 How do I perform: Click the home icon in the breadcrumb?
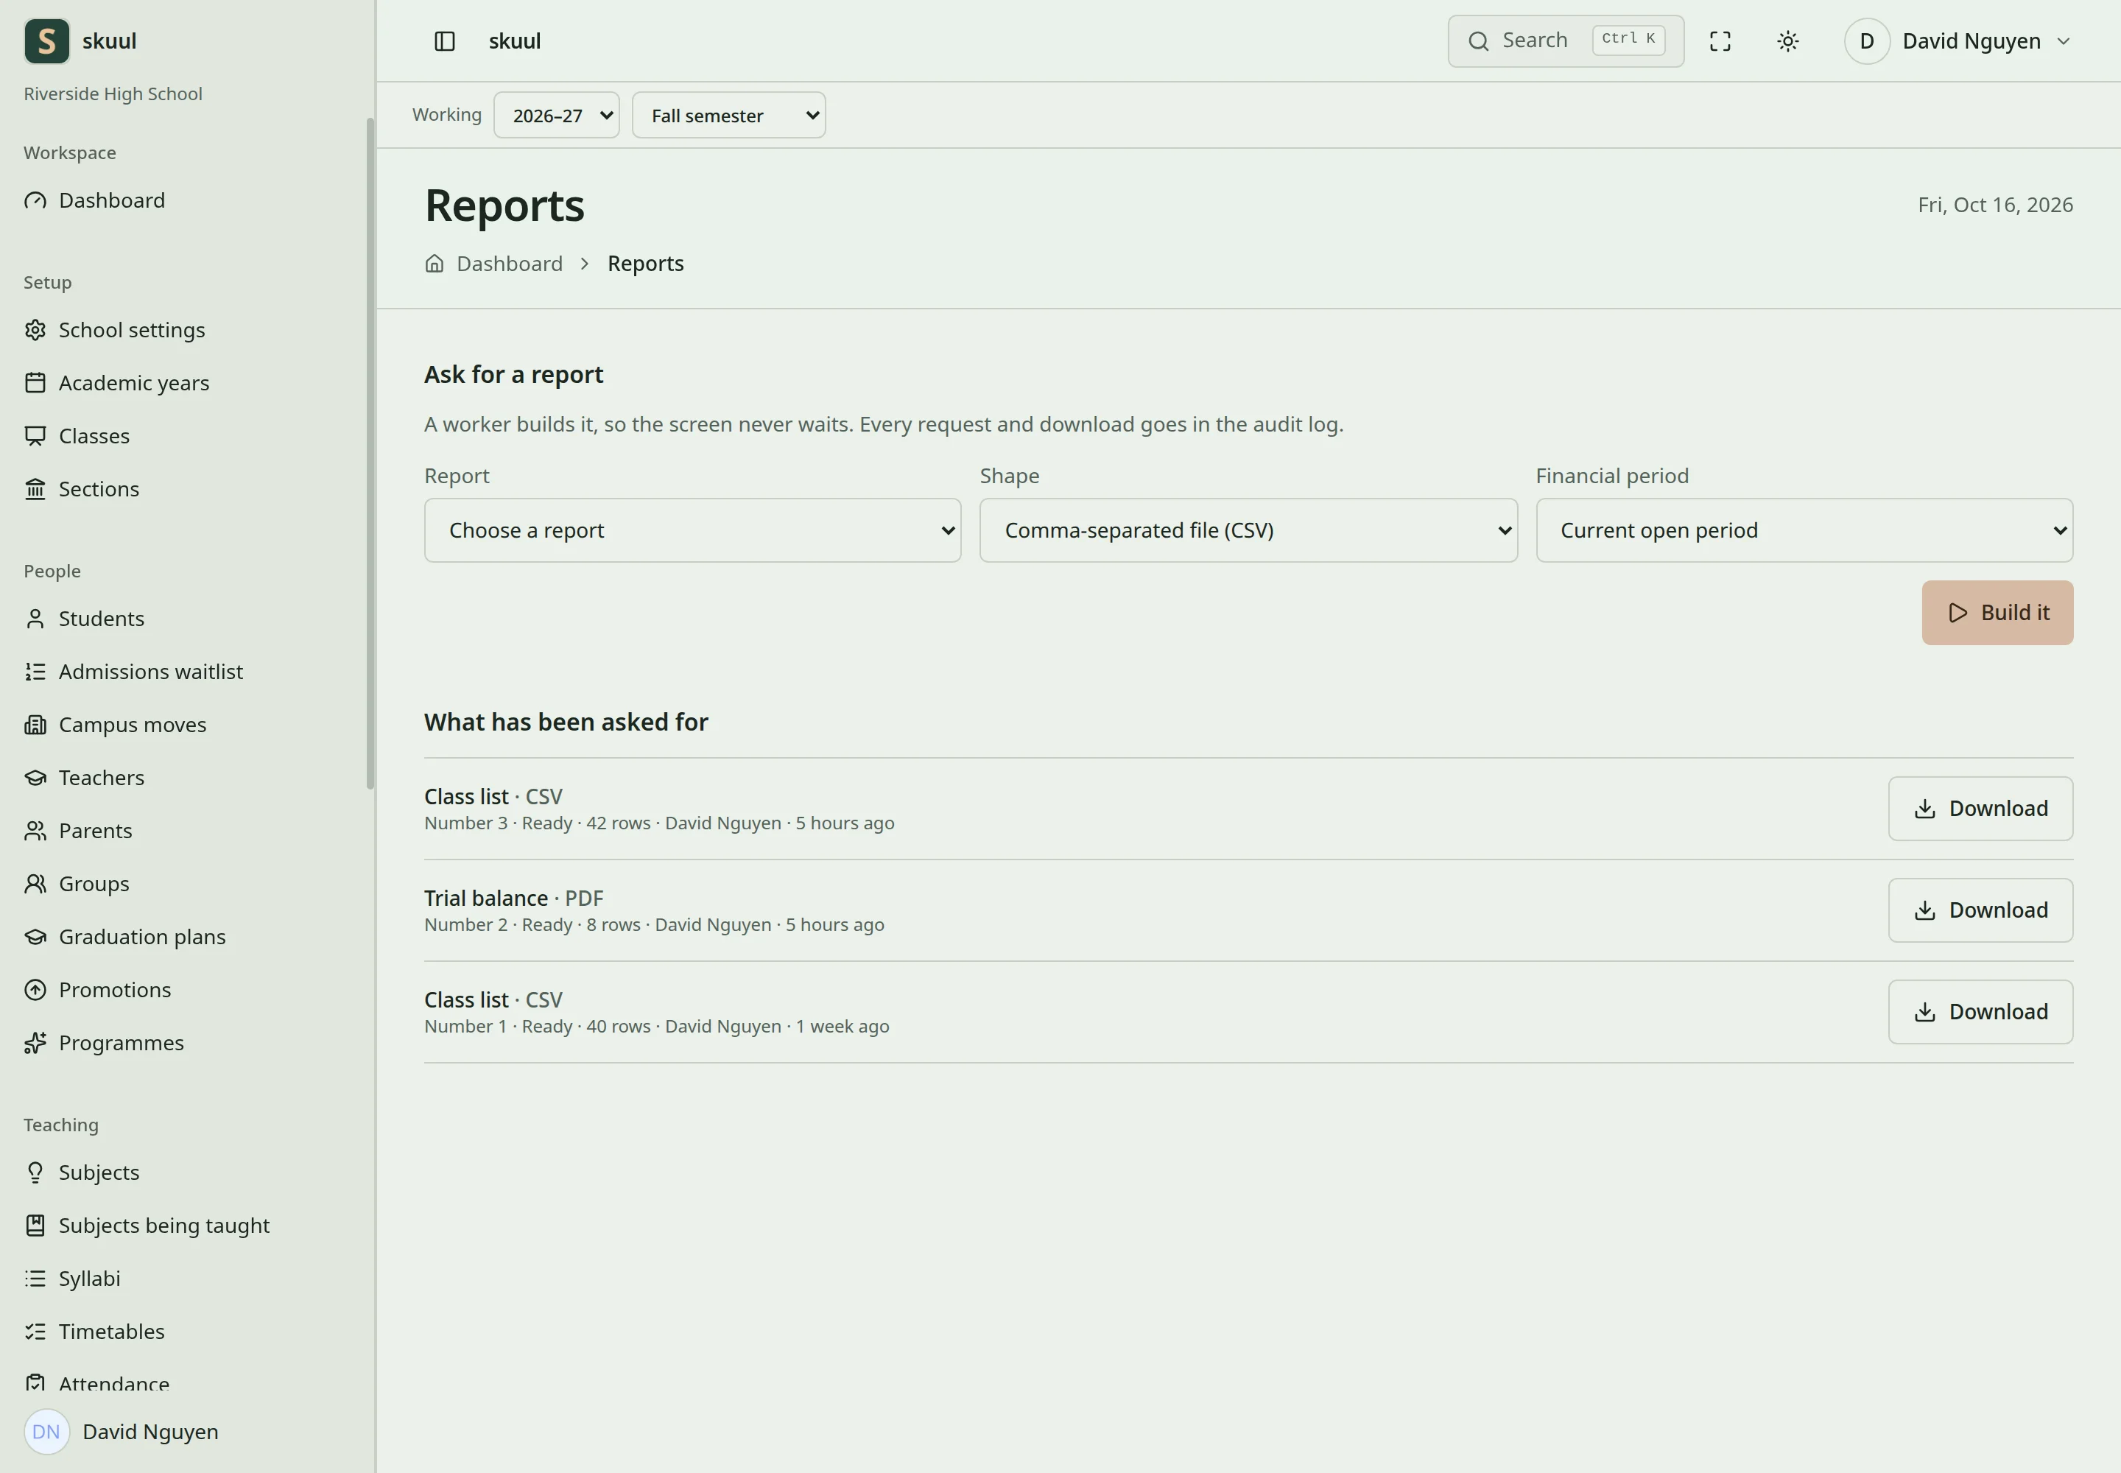435,264
